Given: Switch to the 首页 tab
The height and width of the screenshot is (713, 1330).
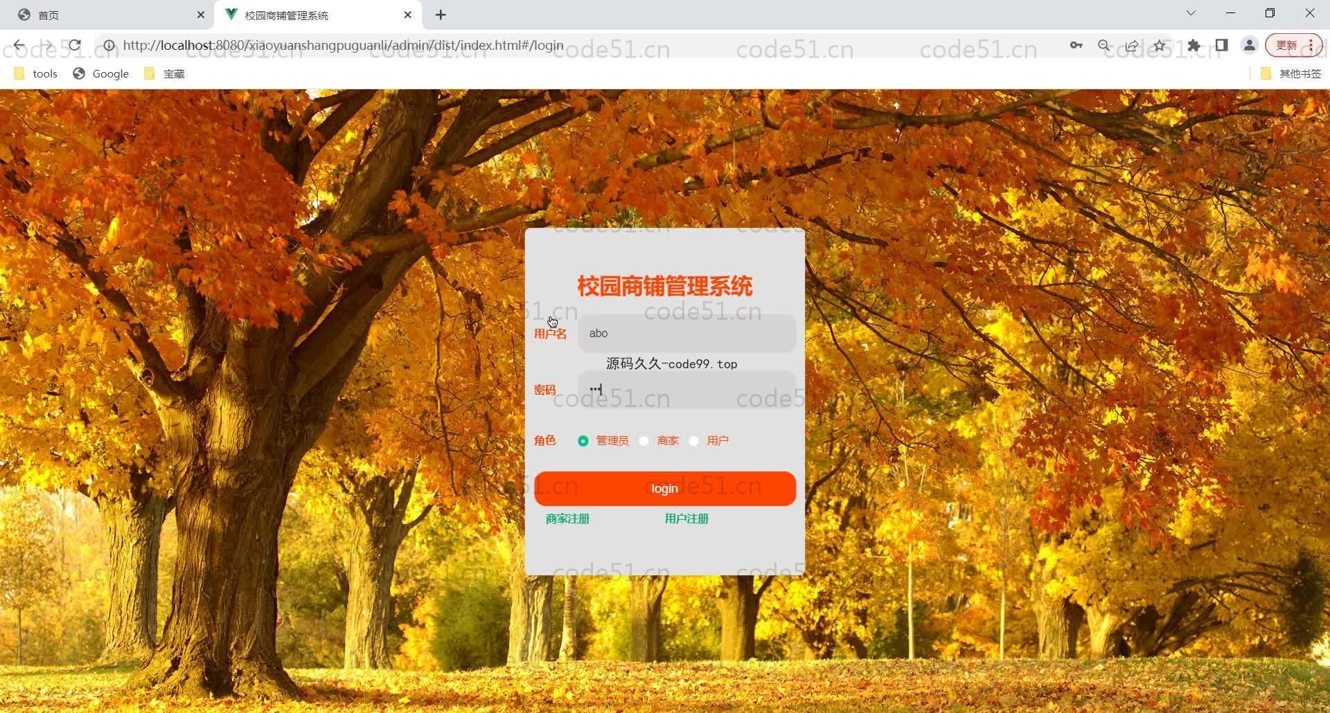Looking at the screenshot, I should (x=104, y=15).
